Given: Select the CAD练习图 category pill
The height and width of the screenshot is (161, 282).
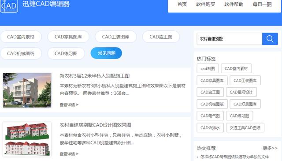Looking at the screenshot, I should 66,53.
